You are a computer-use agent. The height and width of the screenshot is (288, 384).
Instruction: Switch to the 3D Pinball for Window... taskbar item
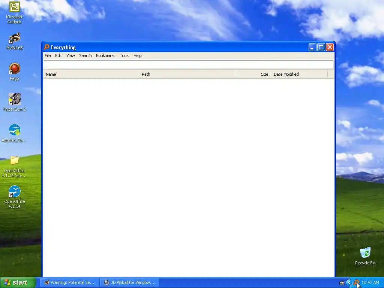(129, 282)
